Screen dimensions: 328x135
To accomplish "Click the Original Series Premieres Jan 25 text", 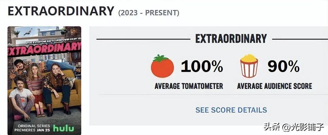I will click(32, 128).
